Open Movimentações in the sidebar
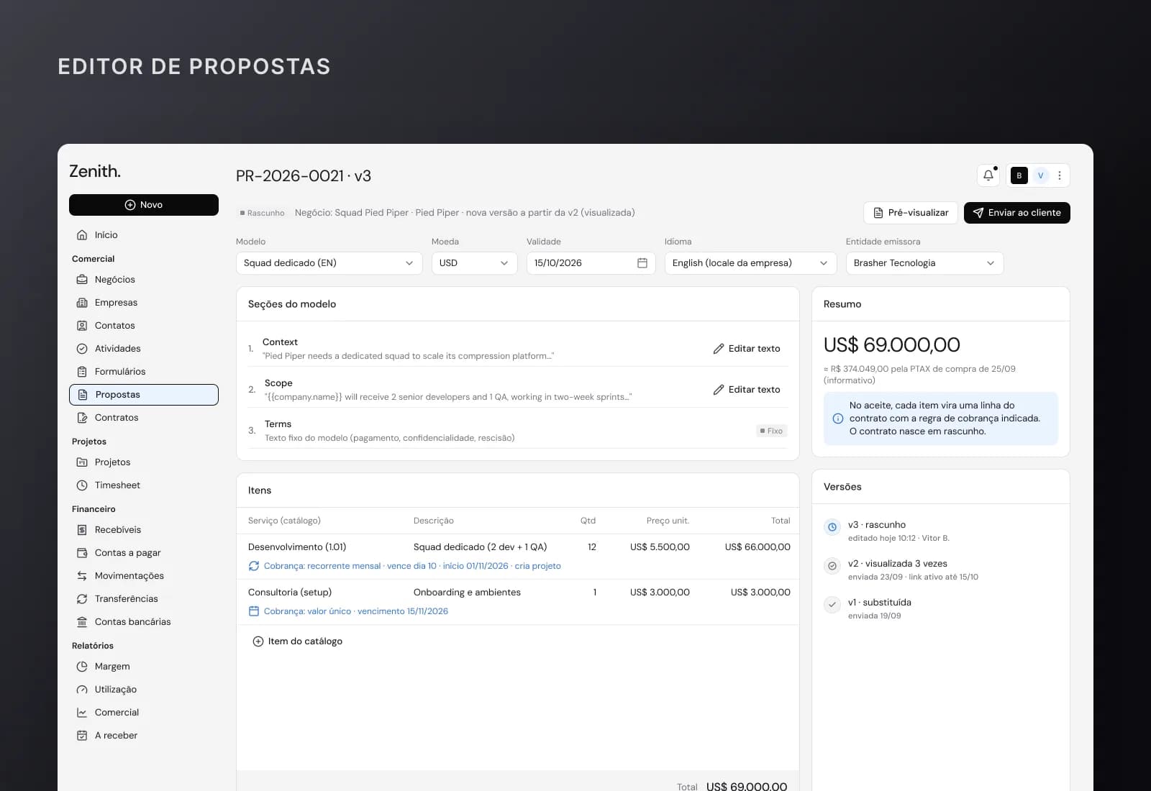 pyautogui.click(x=144, y=576)
